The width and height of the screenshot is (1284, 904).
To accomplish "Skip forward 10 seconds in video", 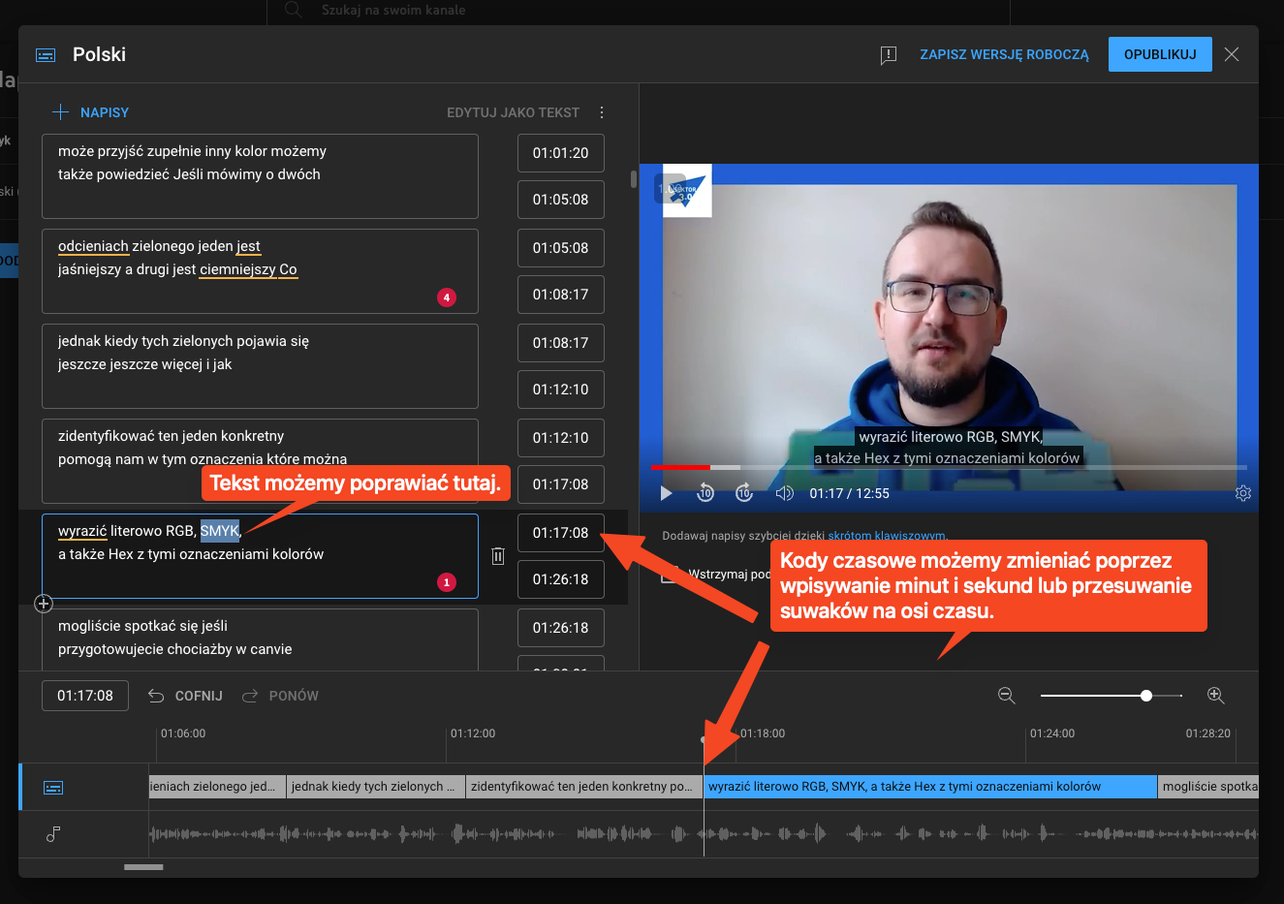I will tap(744, 493).
